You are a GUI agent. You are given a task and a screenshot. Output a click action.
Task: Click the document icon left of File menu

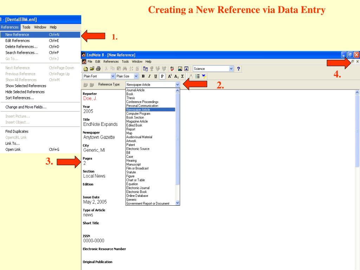[x=84, y=62]
